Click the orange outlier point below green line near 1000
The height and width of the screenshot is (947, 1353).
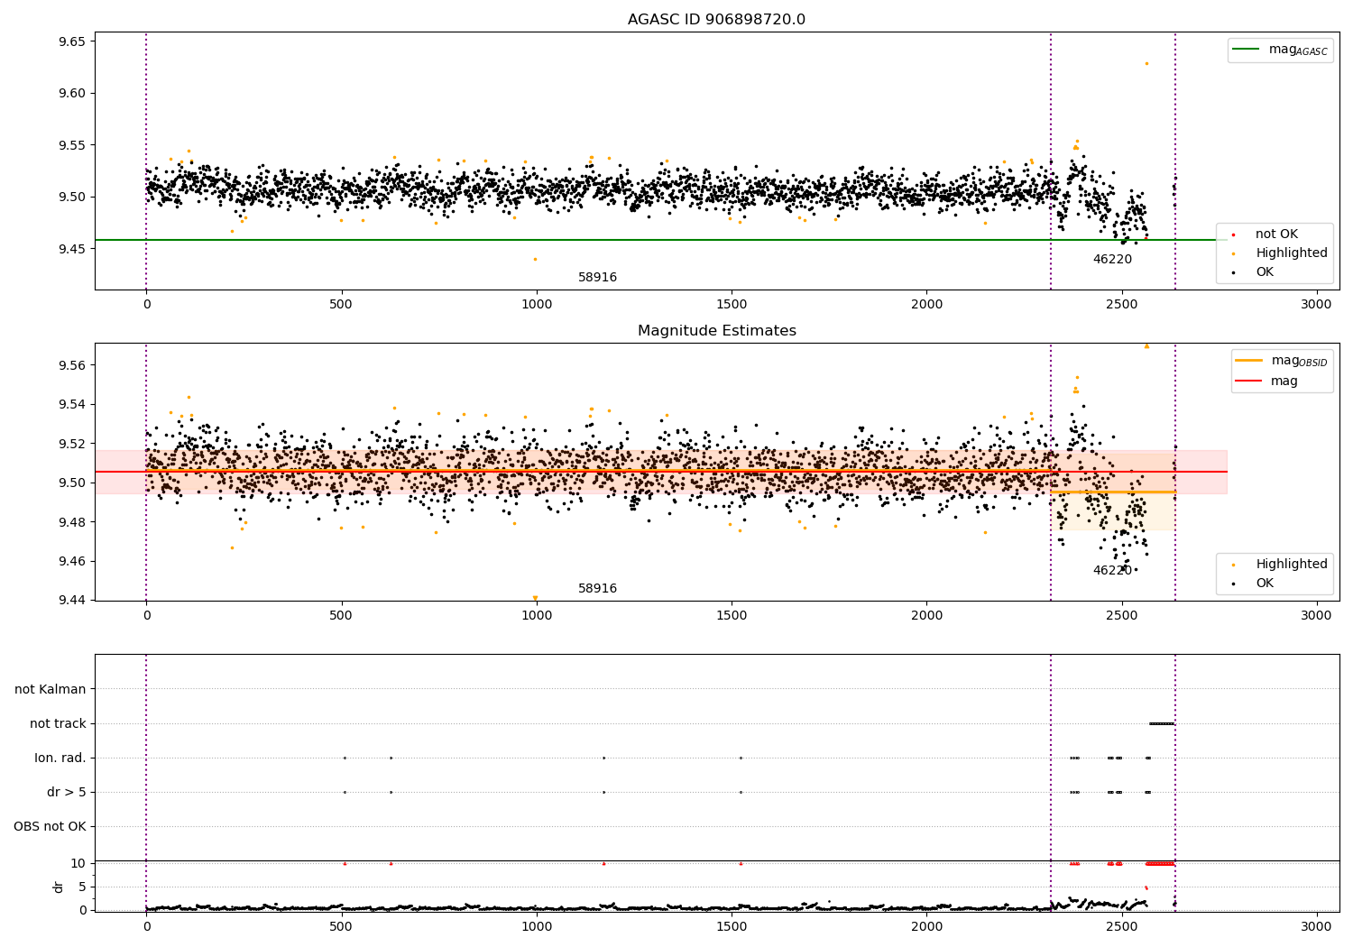[x=534, y=259]
